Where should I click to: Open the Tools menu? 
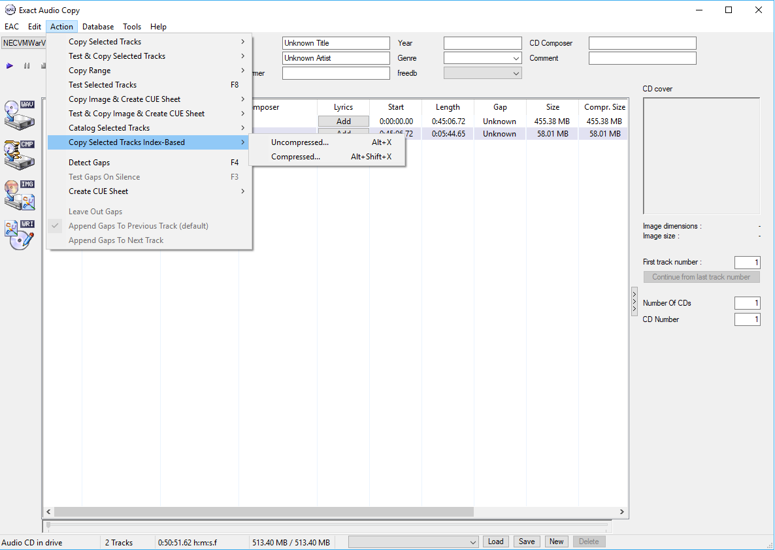[x=132, y=27]
